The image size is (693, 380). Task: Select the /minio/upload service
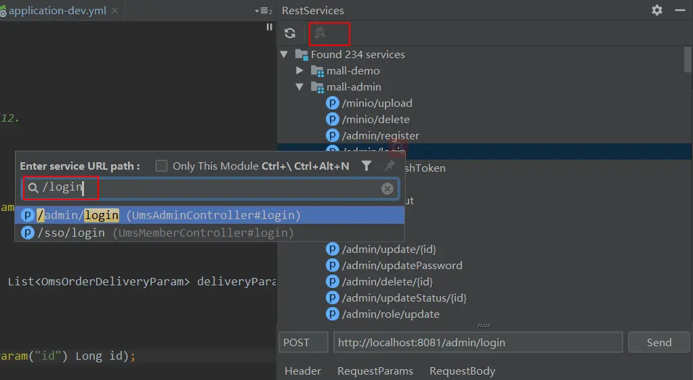click(x=377, y=103)
